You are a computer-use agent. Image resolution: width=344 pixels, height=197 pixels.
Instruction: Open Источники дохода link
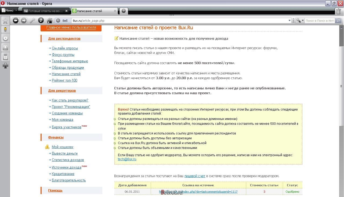[x=67, y=167]
